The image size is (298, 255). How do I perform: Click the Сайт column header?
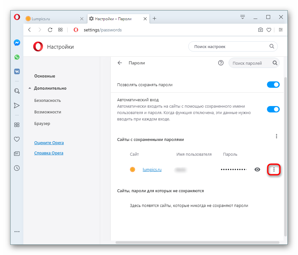pyautogui.click(x=134, y=154)
